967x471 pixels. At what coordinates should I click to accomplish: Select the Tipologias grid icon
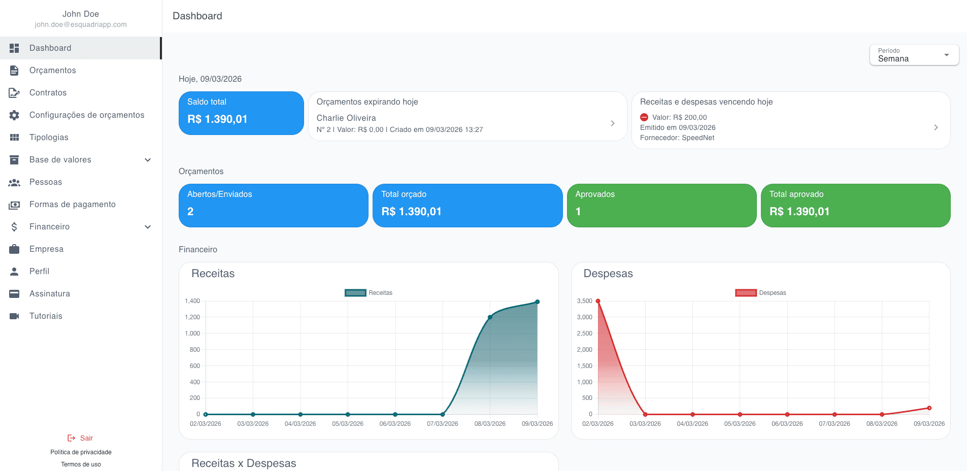coord(14,138)
